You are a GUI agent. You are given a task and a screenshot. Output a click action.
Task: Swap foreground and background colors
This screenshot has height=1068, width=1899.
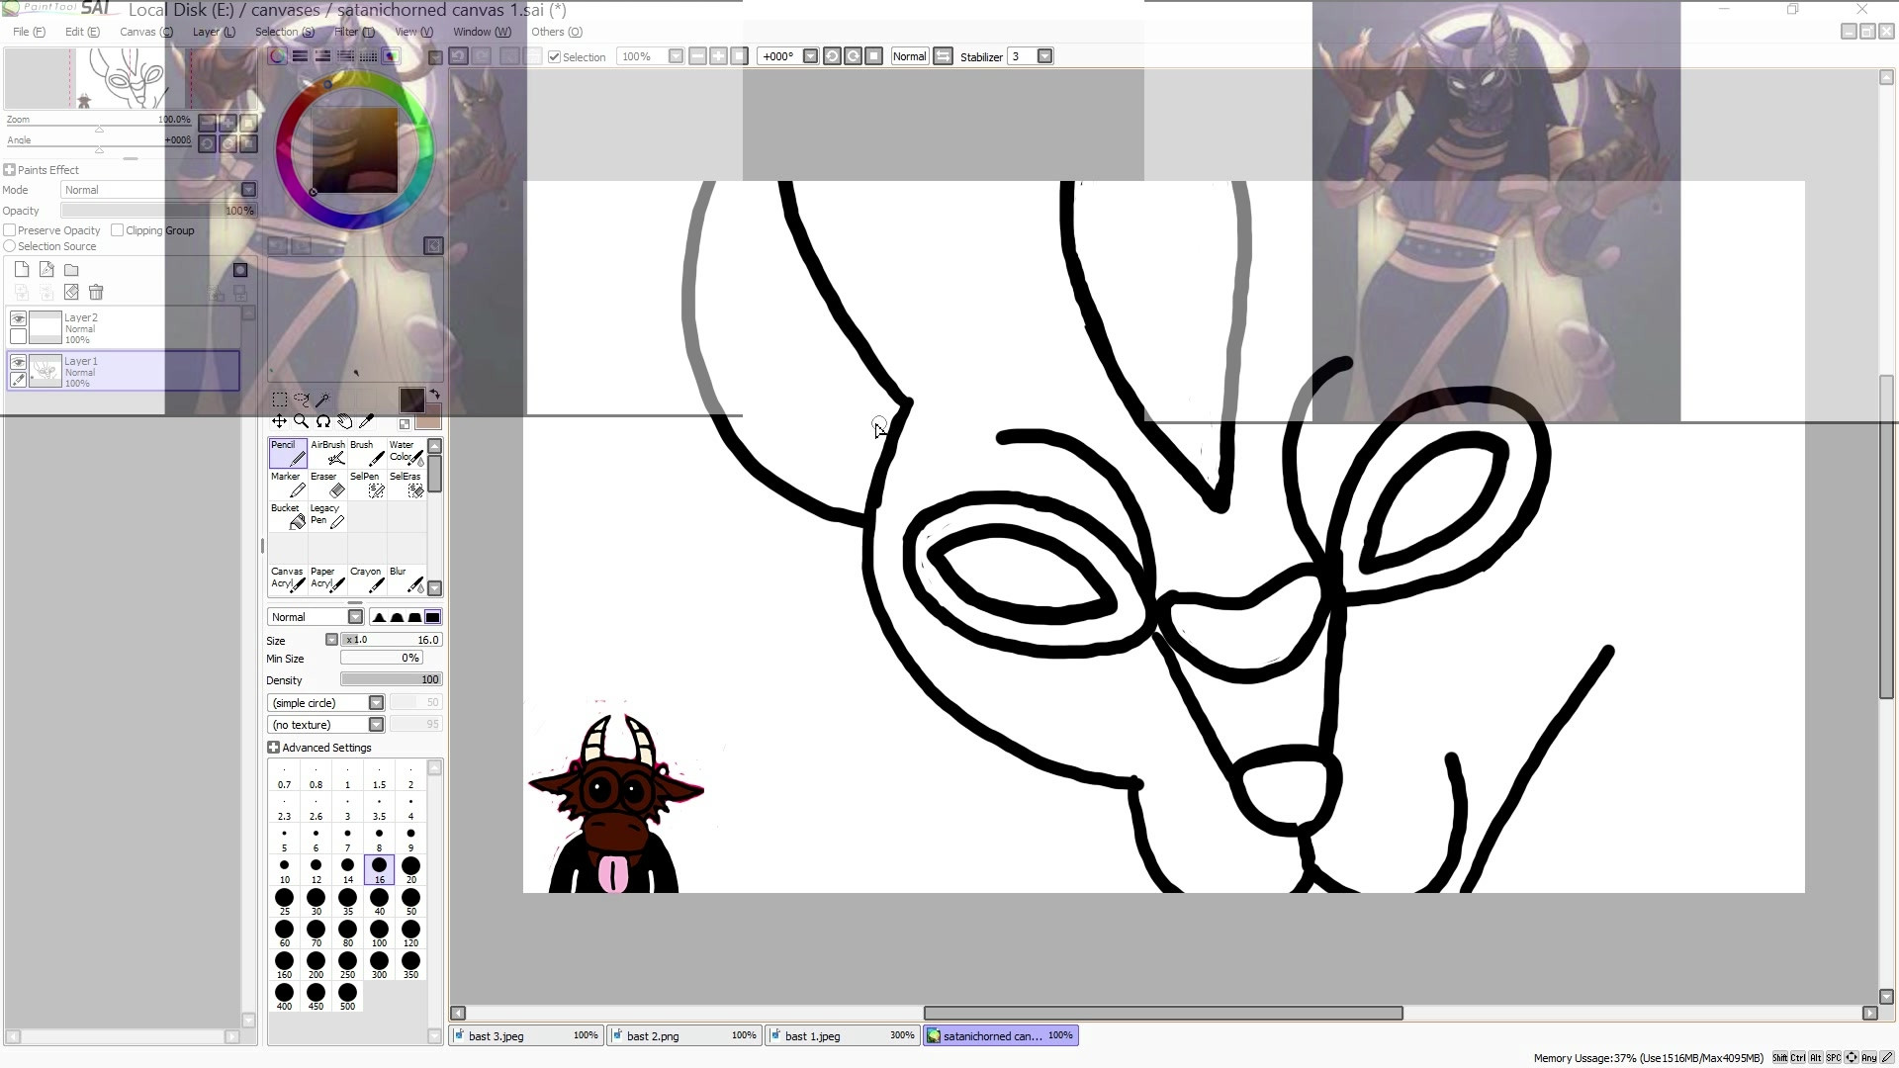[x=434, y=395]
